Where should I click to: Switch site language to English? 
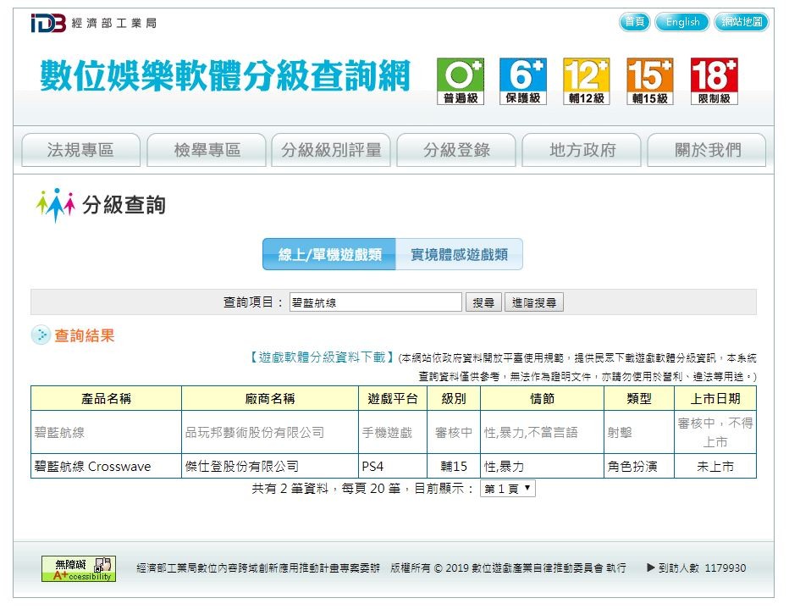(x=681, y=22)
